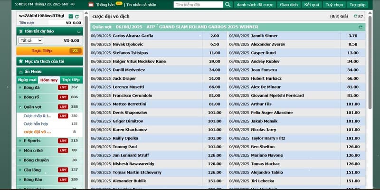
Task: Click the LIVE badge beside Bóng đá
Action: [x=63, y=87]
